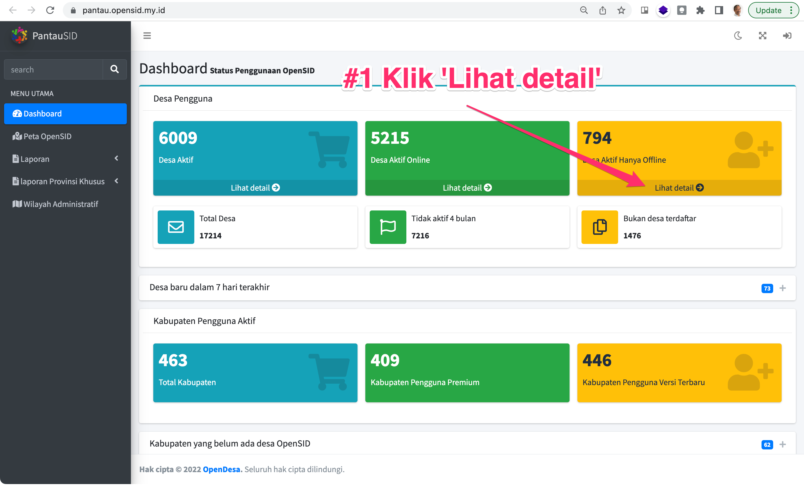Select the Dashboard speedometer icon in sidebar
804x496 pixels.
point(17,114)
